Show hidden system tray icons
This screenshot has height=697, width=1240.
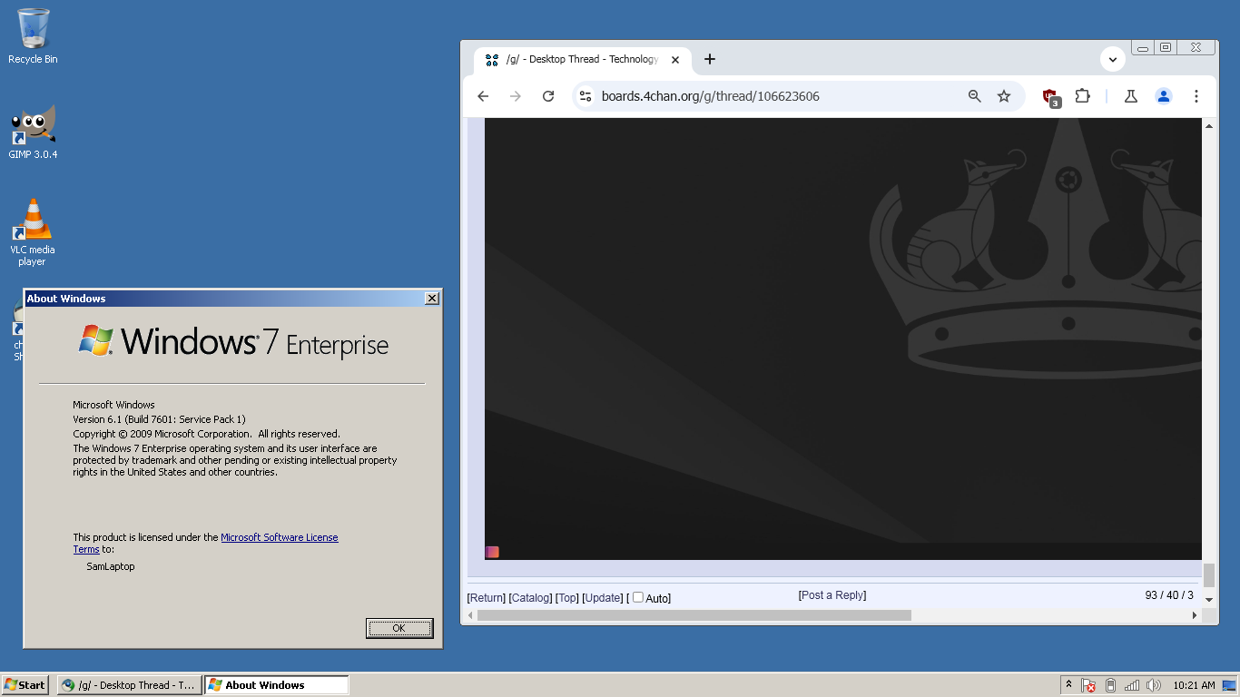(x=1068, y=685)
